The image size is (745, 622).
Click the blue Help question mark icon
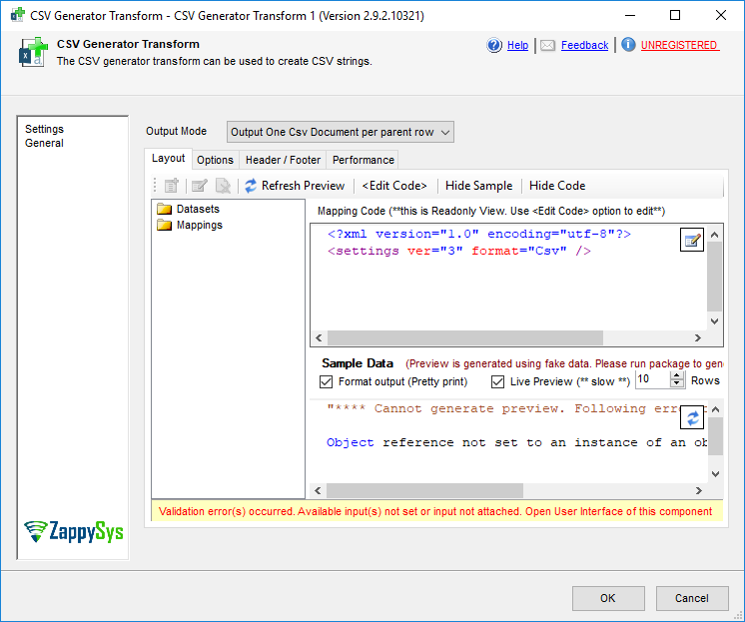click(x=494, y=46)
